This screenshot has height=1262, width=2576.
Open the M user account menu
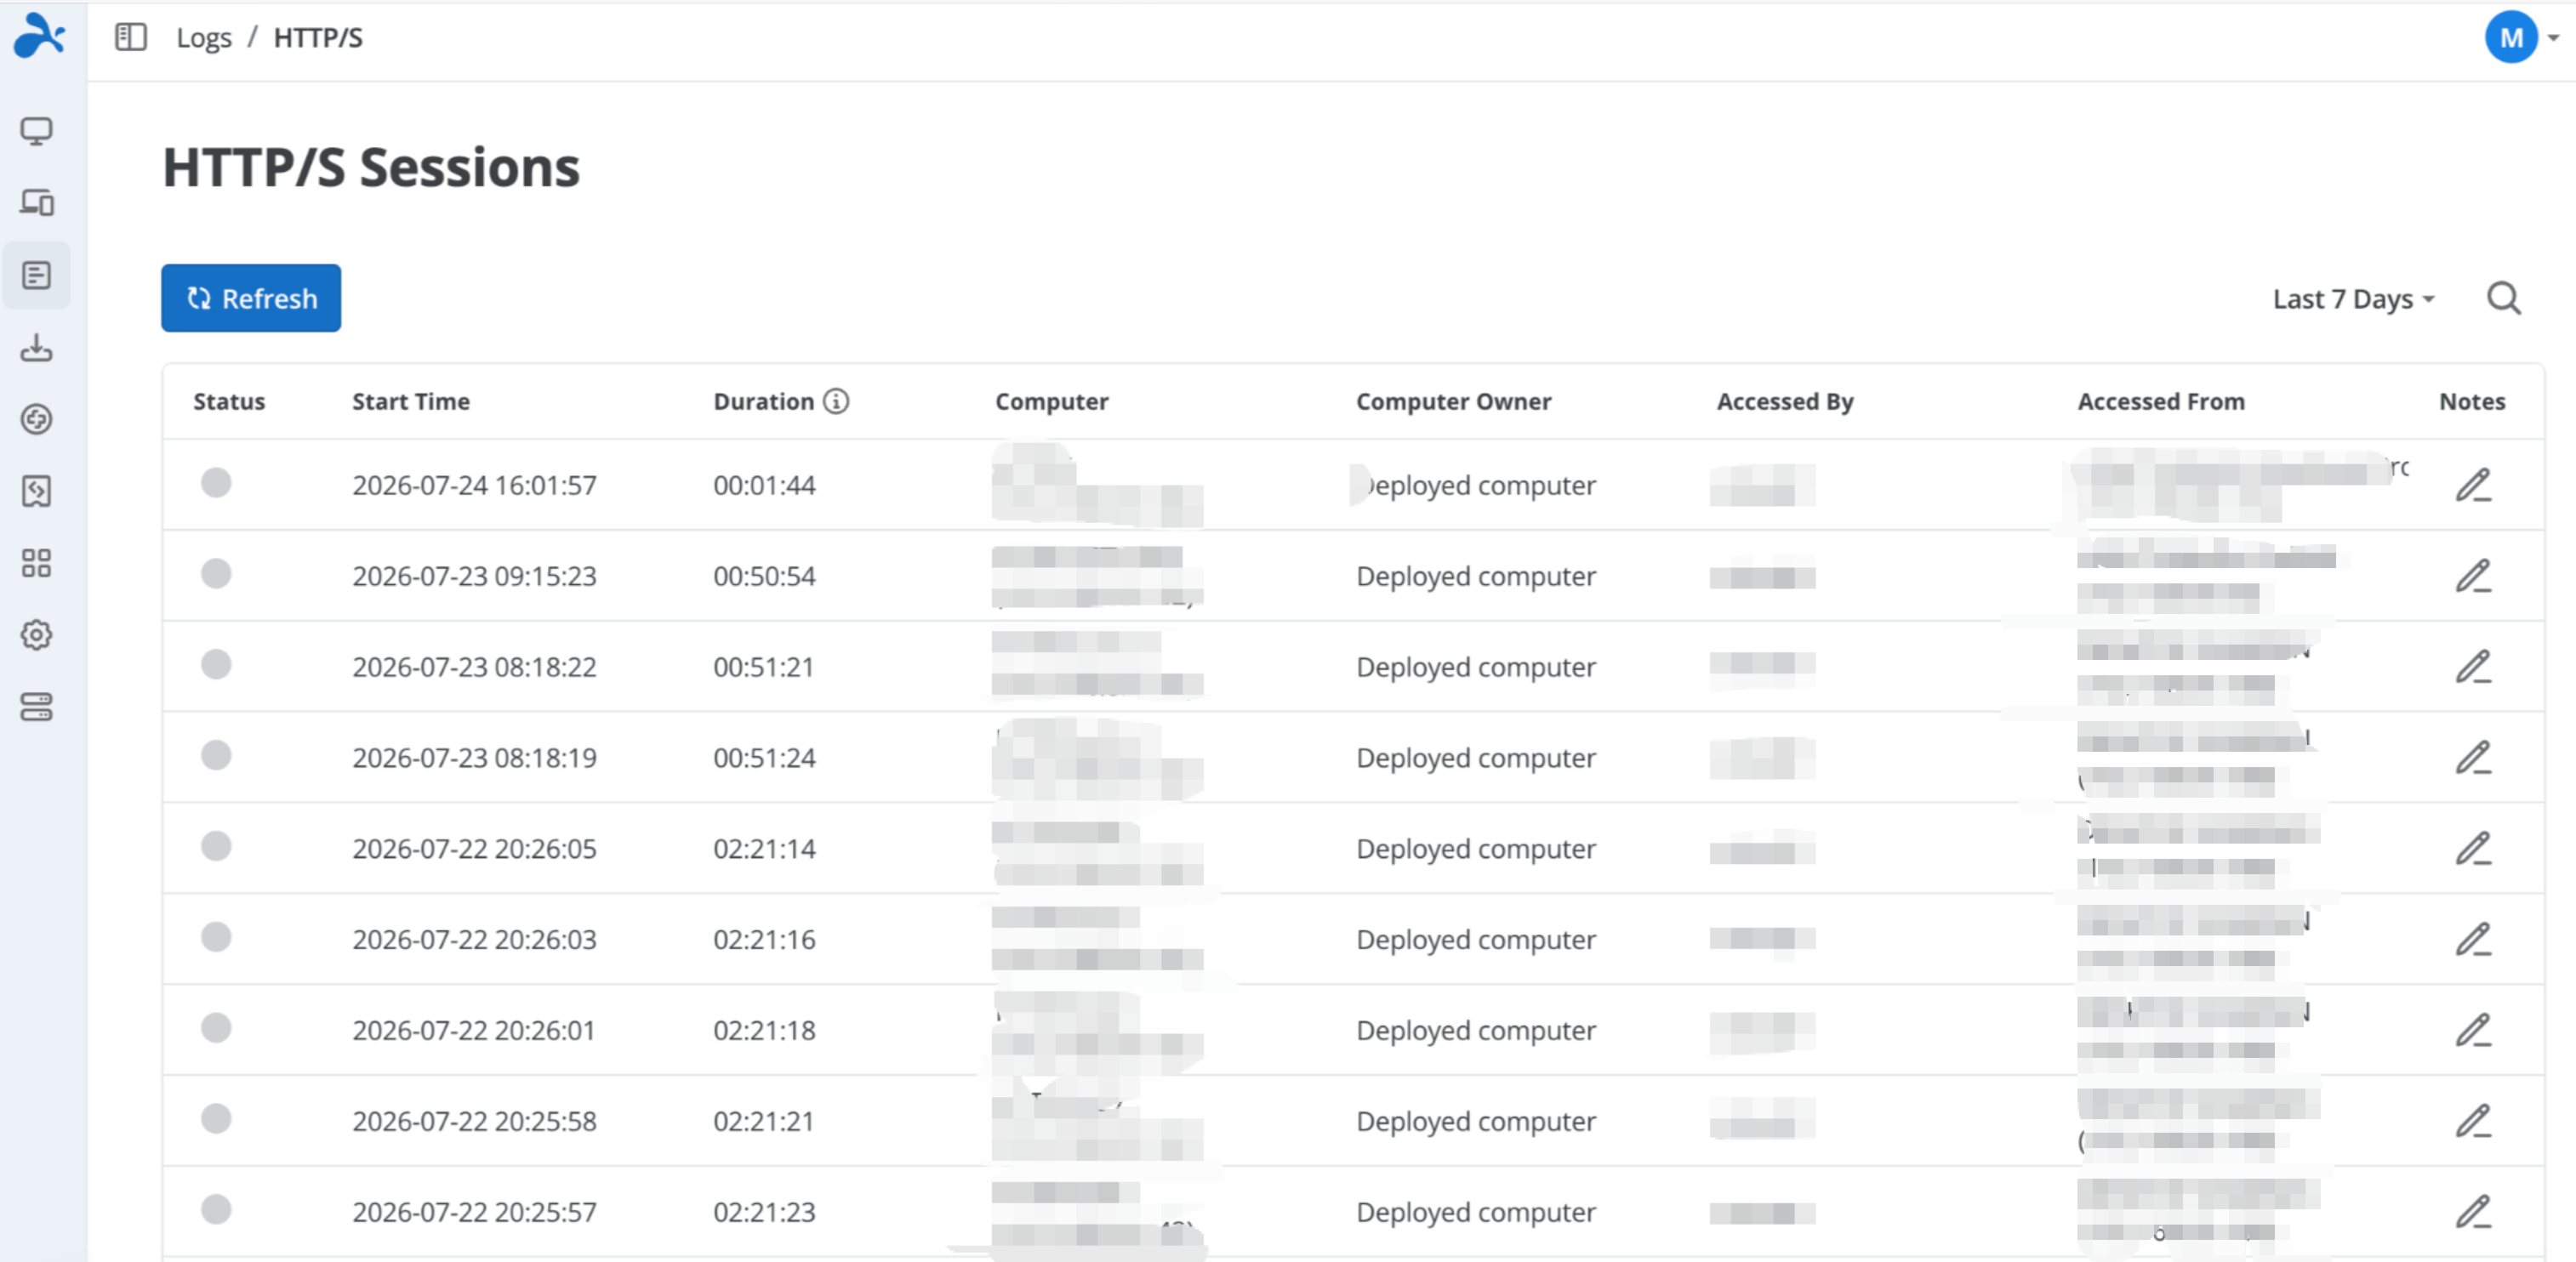[2521, 37]
